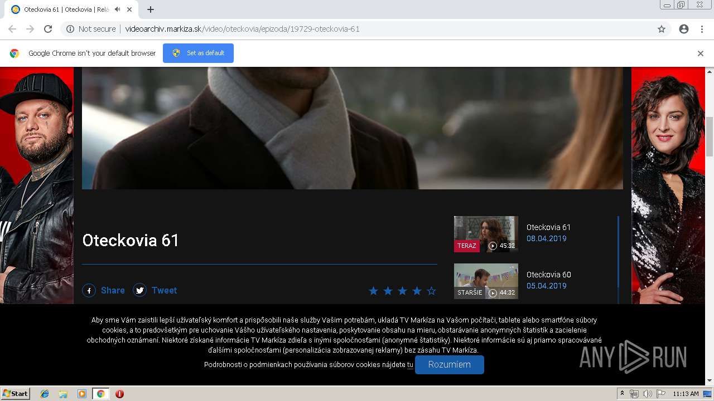The width and height of the screenshot is (714, 401).
Task: Rate episode three stars
Action: coord(402,291)
